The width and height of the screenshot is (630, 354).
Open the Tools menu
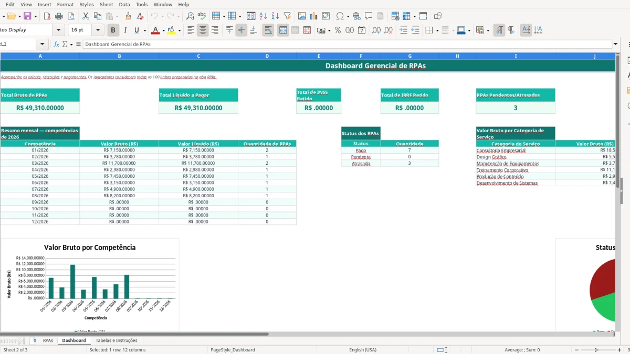coord(142,4)
